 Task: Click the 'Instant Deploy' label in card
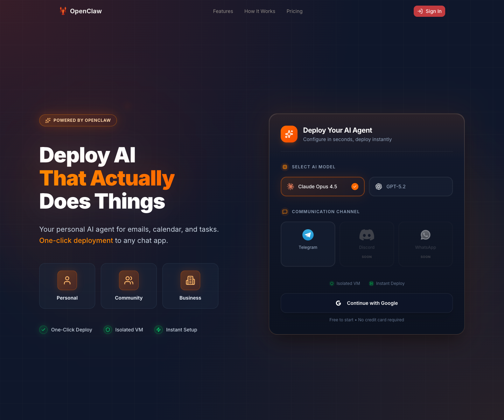tap(390, 283)
